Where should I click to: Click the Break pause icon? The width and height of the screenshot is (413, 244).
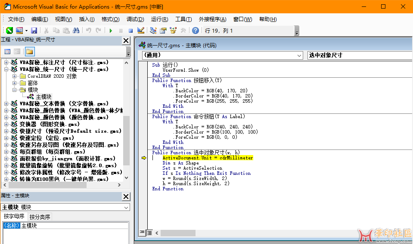tap(121, 31)
